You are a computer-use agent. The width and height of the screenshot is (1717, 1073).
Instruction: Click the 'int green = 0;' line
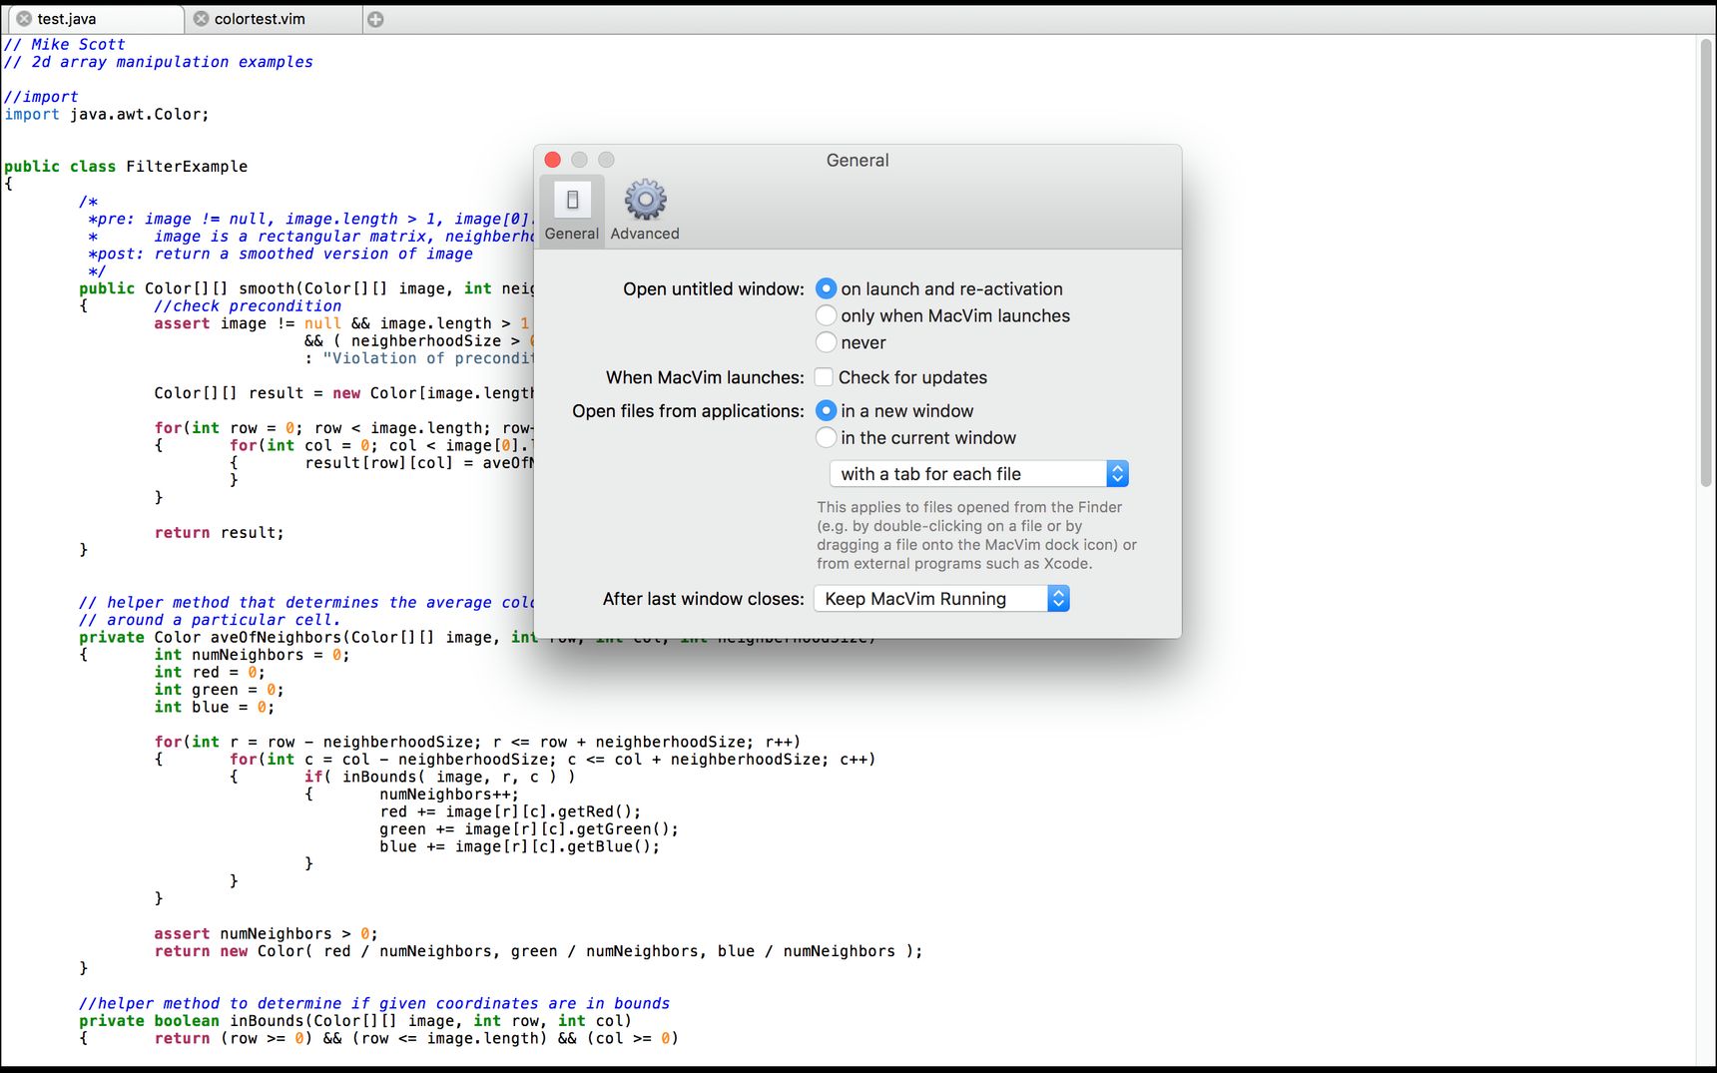tap(219, 690)
